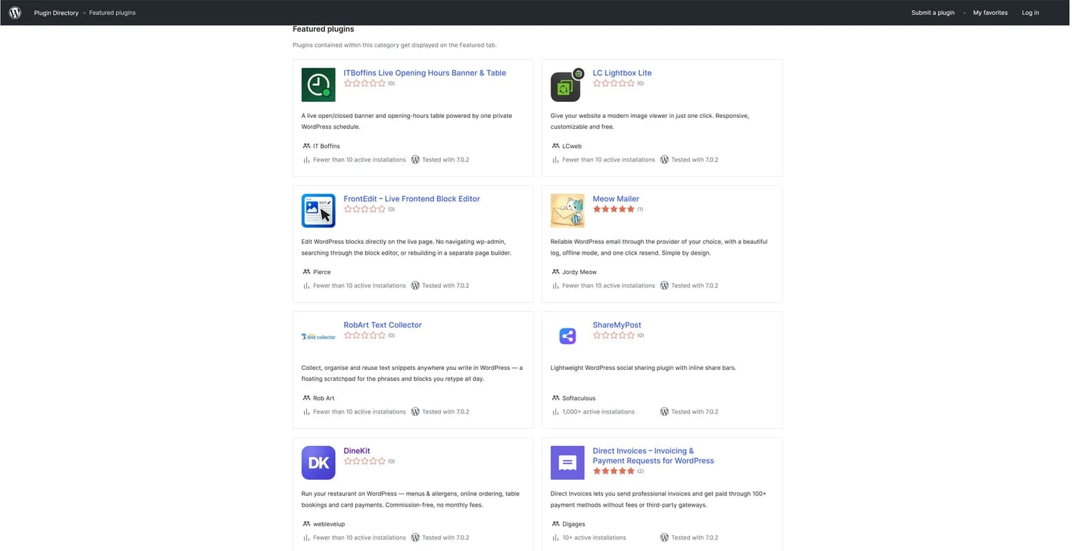Image resolution: width=1072 pixels, height=551 pixels.
Task: Click the empty star rating under LC Lightbox Lite
Action: point(614,83)
